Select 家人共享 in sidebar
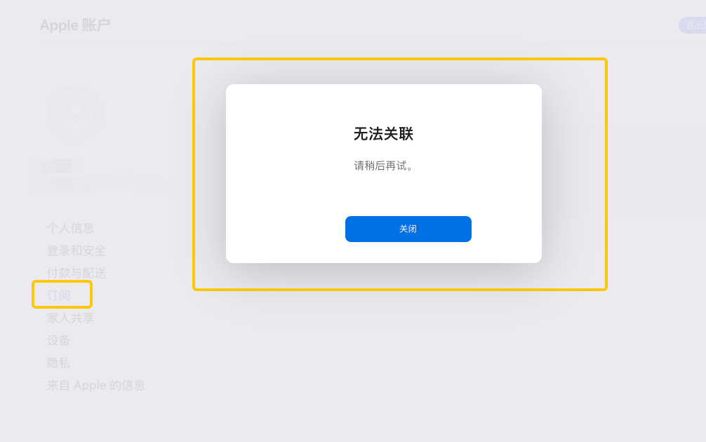Viewport: 706px width, 442px height. coord(70,318)
